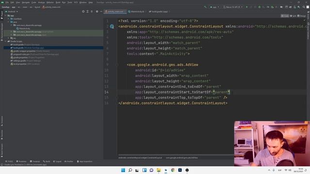Viewport: 310px width, 174px height.
Task: Click the gutter class icon on line 2
Action: (112, 27)
